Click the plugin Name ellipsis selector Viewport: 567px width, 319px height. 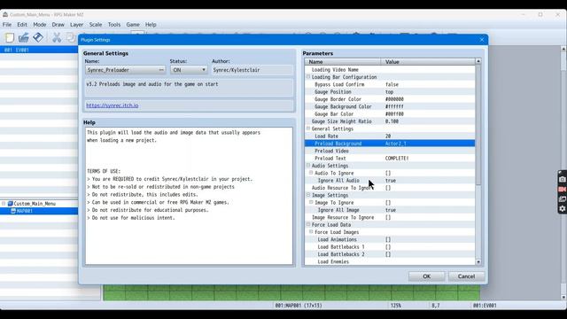click(161, 70)
